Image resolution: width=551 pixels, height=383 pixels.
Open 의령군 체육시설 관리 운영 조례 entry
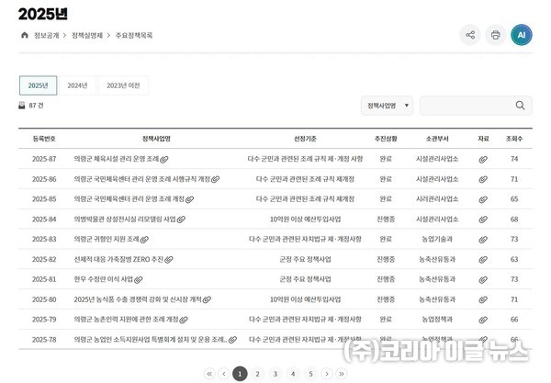(117, 159)
